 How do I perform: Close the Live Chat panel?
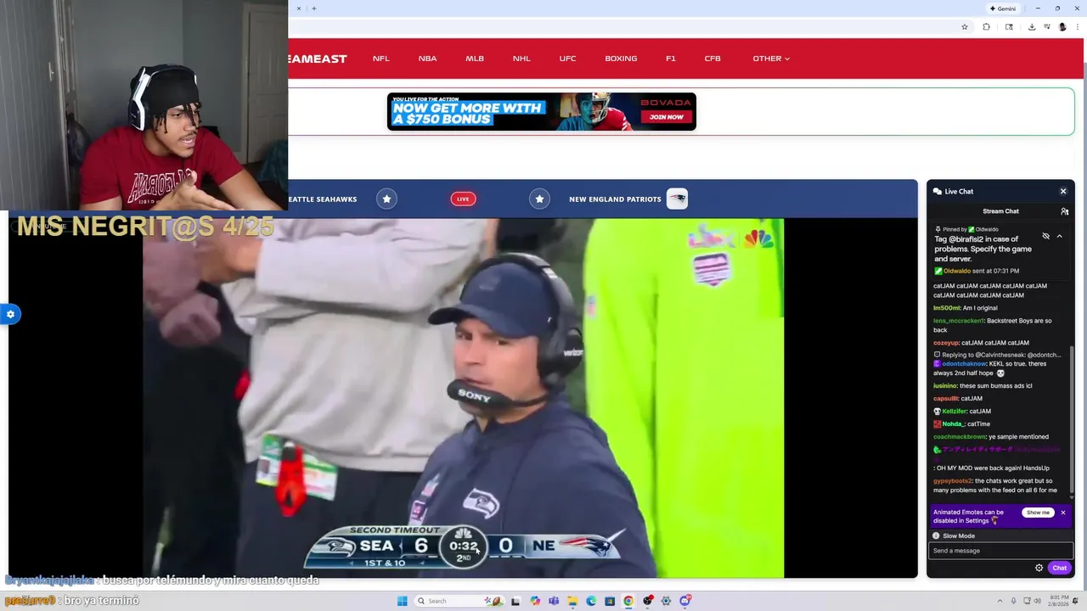(1062, 192)
